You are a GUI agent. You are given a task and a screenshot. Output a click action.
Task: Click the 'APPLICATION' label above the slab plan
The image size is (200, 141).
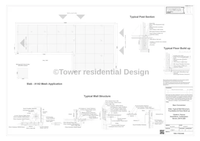(x=72, y=13)
